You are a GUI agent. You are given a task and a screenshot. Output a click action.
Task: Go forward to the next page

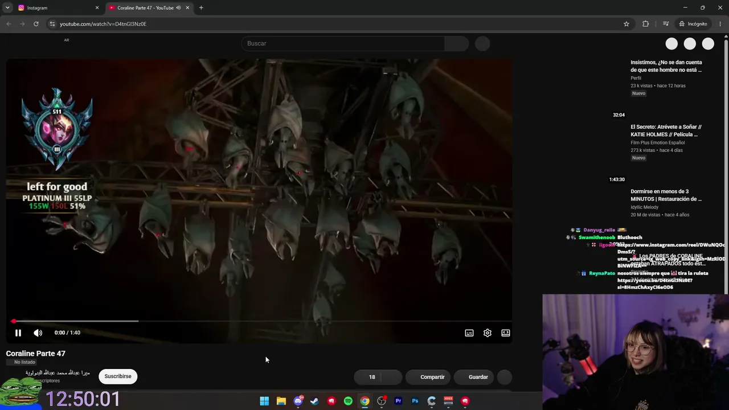pyautogui.click(x=22, y=24)
